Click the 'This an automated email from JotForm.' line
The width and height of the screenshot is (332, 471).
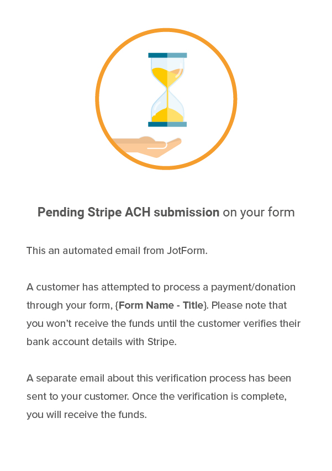point(117,251)
